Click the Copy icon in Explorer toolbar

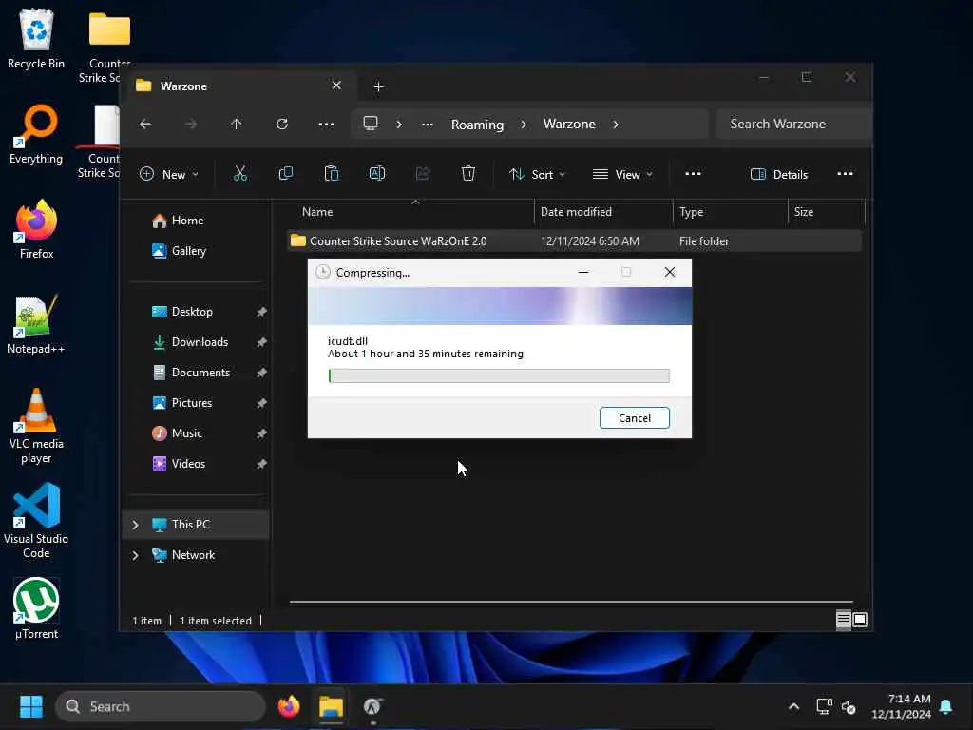tap(285, 174)
